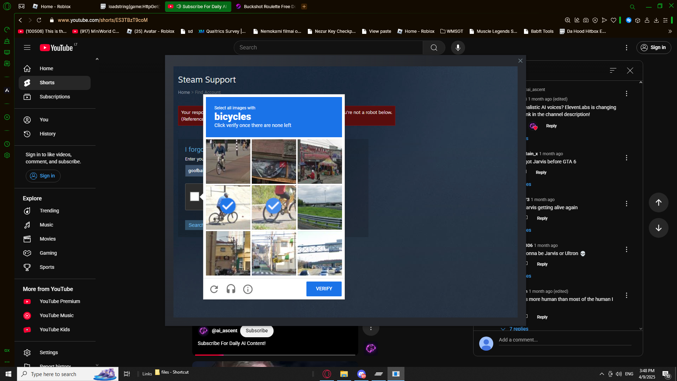
Task: Click the Sign in button at top right
Action: [x=653, y=48]
